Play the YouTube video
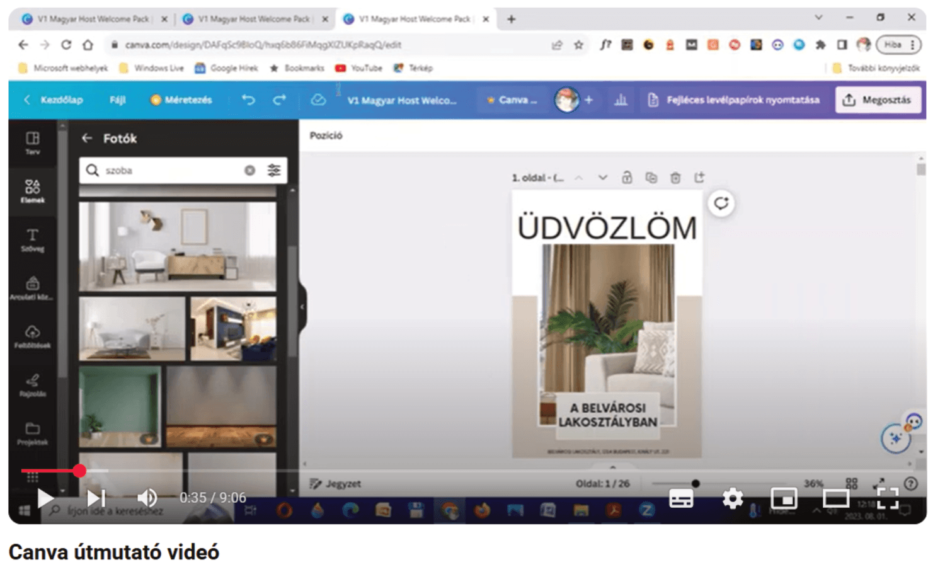This screenshot has height=567, width=945. point(45,498)
